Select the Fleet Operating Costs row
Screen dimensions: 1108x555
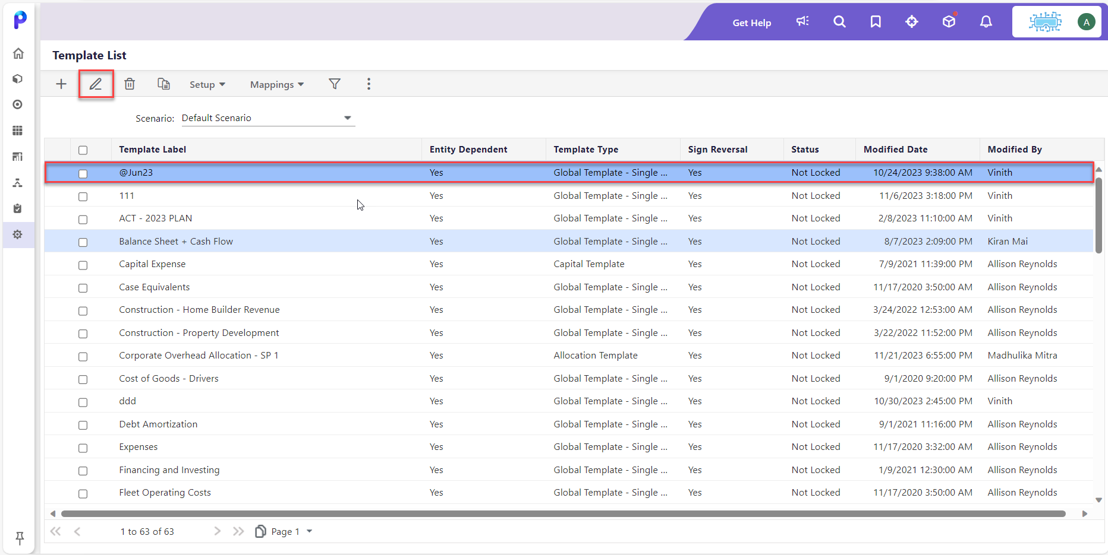point(569,493)
